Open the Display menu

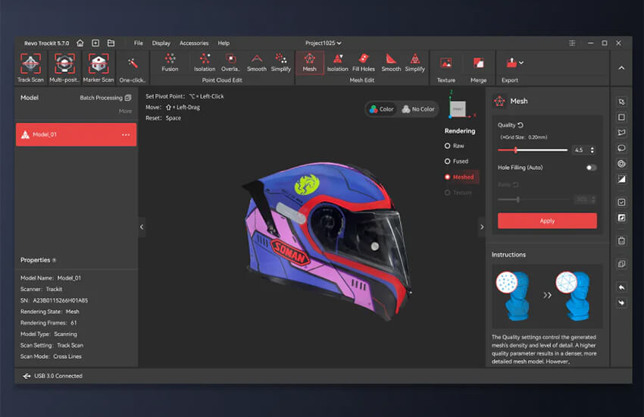pos(161,43)
